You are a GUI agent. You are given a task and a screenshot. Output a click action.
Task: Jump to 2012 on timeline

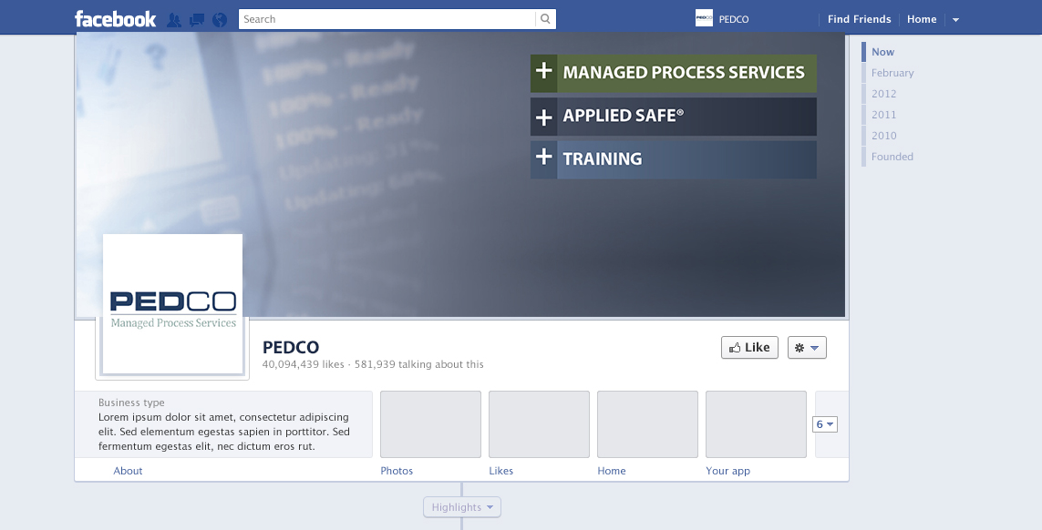point(884,94)
